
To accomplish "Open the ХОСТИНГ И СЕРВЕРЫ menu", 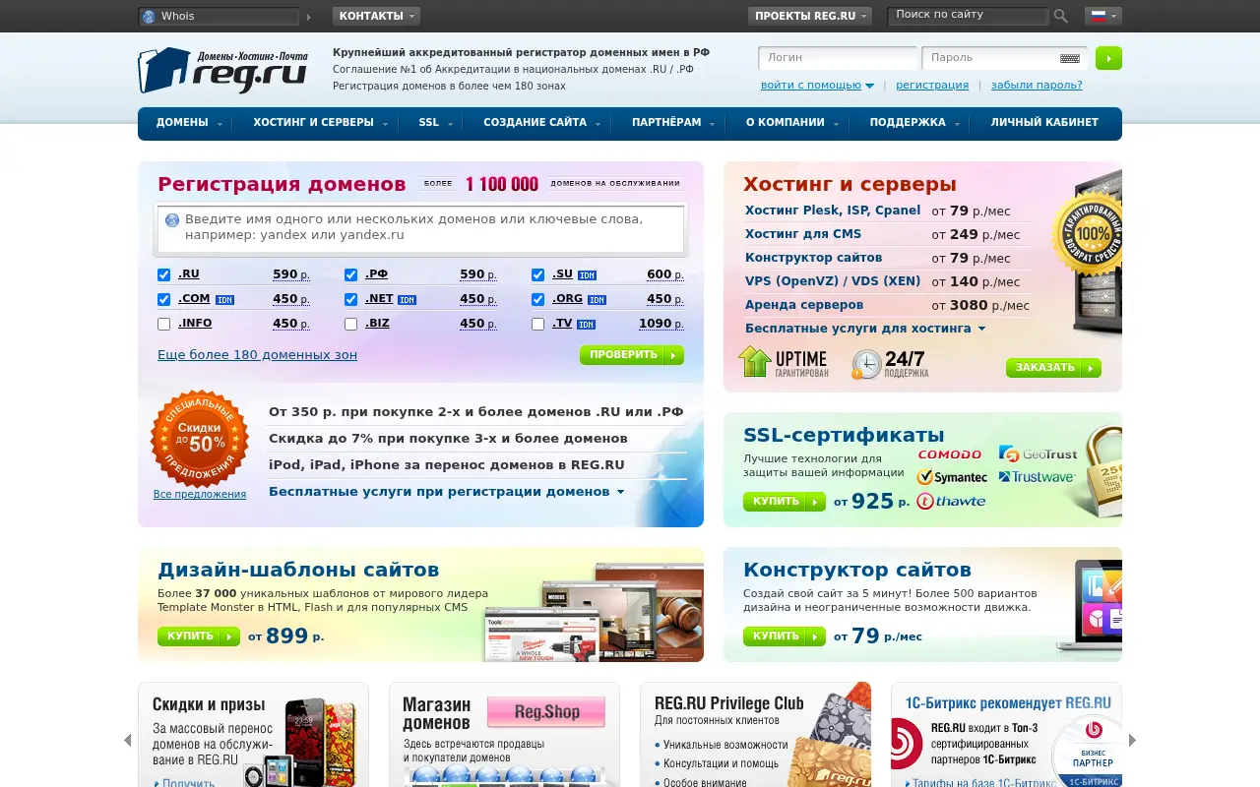I will (320, 123).
